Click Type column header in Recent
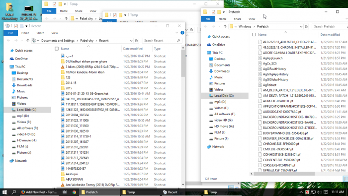This screenshot has width=348, height=196. pos(158,49)
